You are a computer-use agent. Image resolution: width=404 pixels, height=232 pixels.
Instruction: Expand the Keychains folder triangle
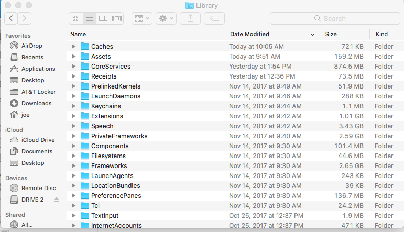pos(74,106)
